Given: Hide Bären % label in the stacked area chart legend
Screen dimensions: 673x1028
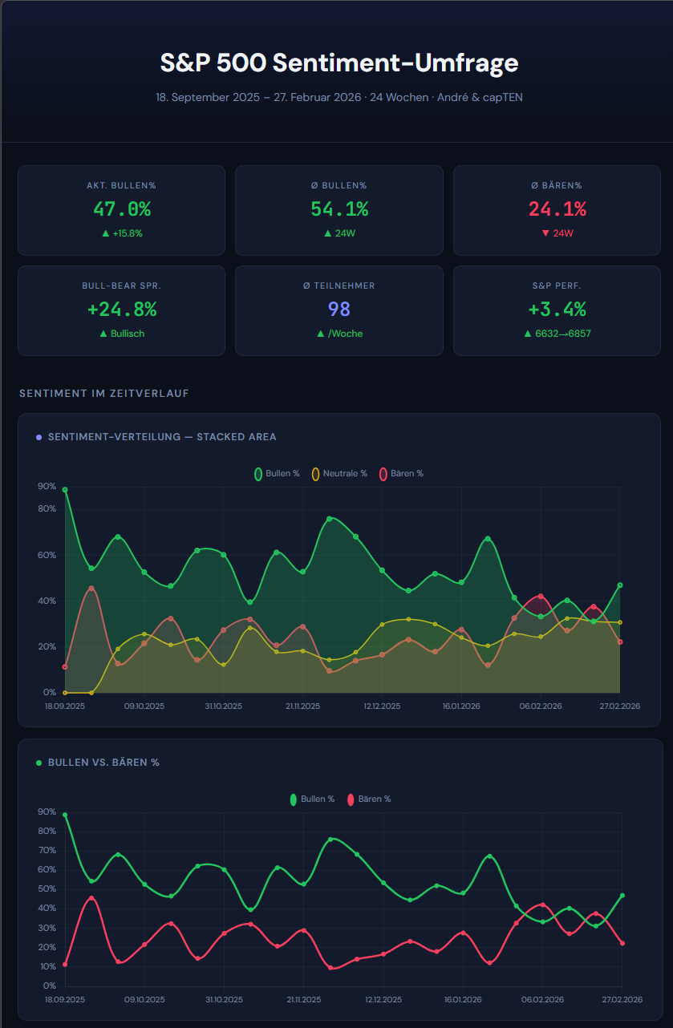Looking at the screenshot, I should click(407, 473).
